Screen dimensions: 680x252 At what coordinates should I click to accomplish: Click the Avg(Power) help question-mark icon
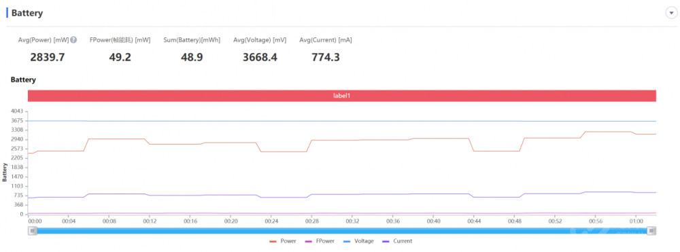(73, 40)
